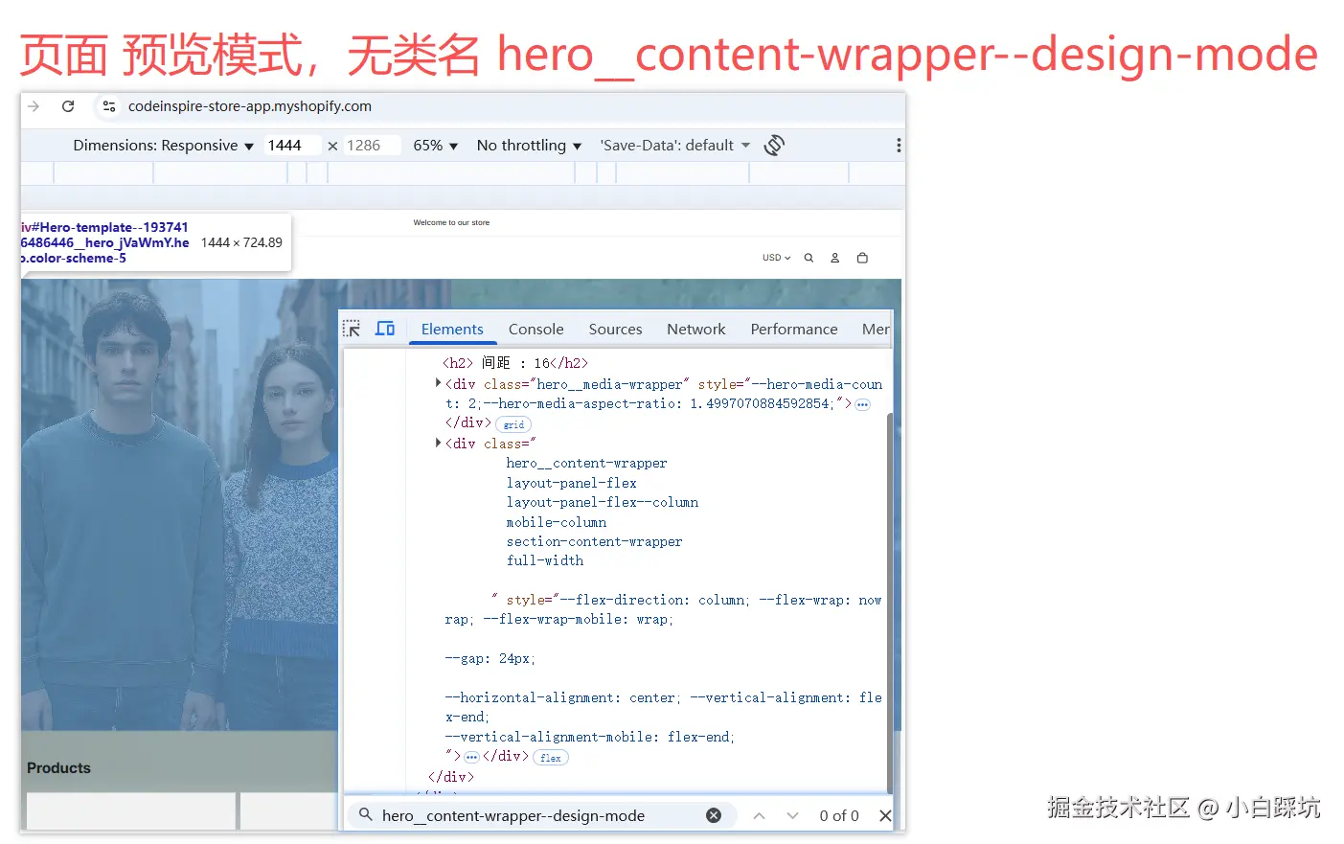Open site information icon beside URL
Image resolution: width=1344 pixels, height=844 pixels.
coord(109,106)
